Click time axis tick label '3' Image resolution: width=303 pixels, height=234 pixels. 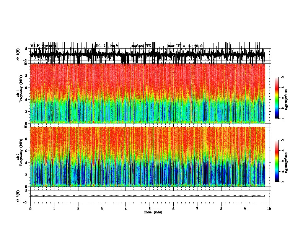pyautogui.click(x=102, y=209)
